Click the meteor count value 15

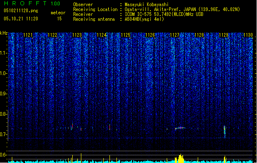(59, 19)
